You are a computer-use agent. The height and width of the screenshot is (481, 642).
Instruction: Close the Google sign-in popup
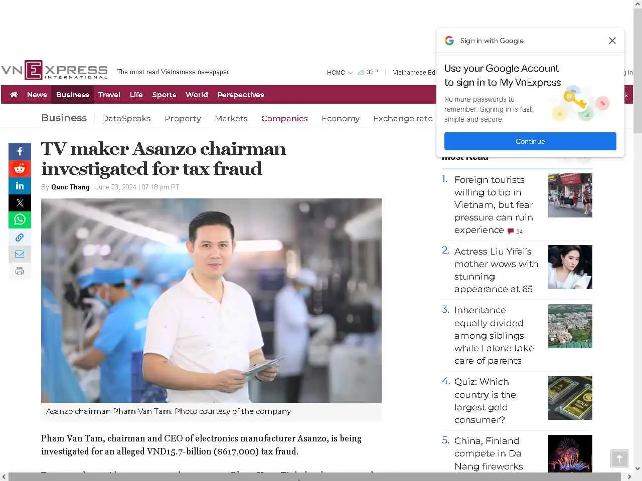tap(612, 41)
